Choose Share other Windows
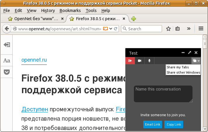This screenshot has height=132, width=208. [x=183, y=72]
